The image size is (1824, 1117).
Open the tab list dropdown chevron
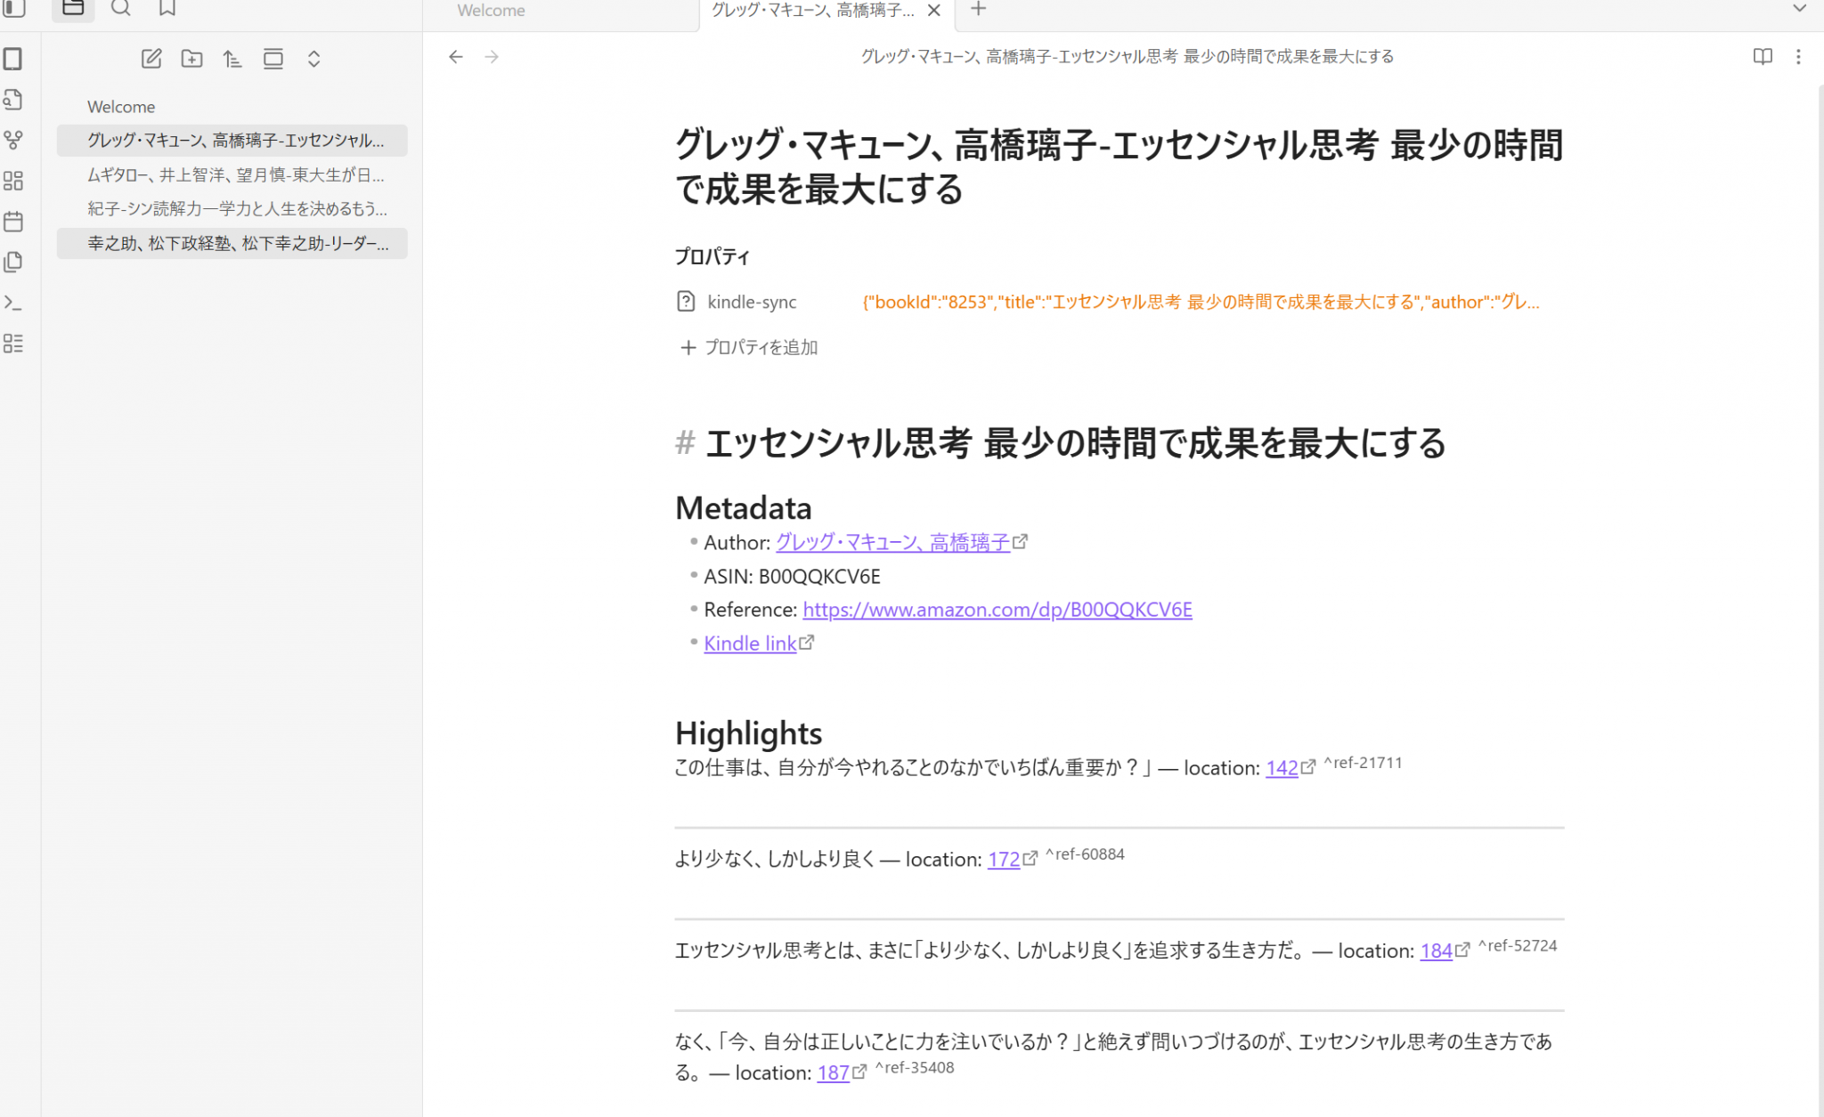tap(1799, 9)
